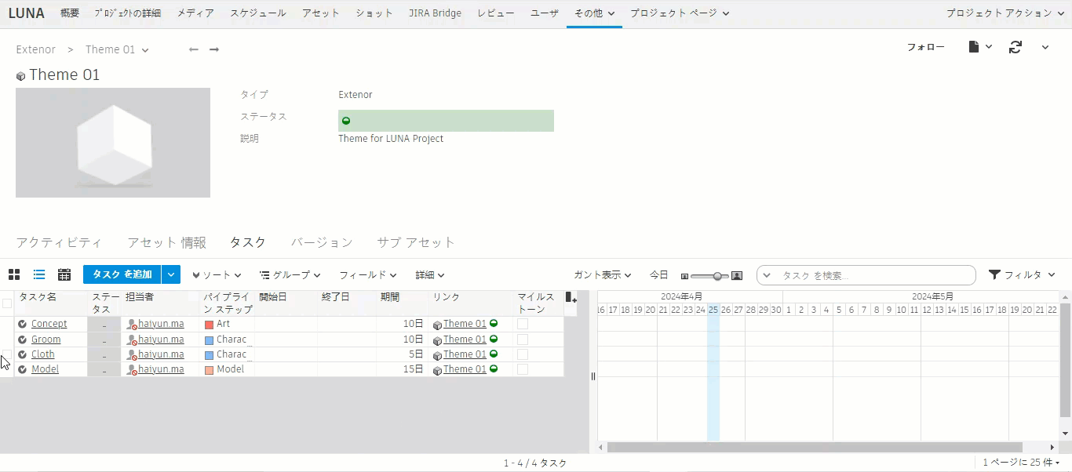Click the back navigation arrow
This screenshot has width=1072, height=472.
[193, 49]
